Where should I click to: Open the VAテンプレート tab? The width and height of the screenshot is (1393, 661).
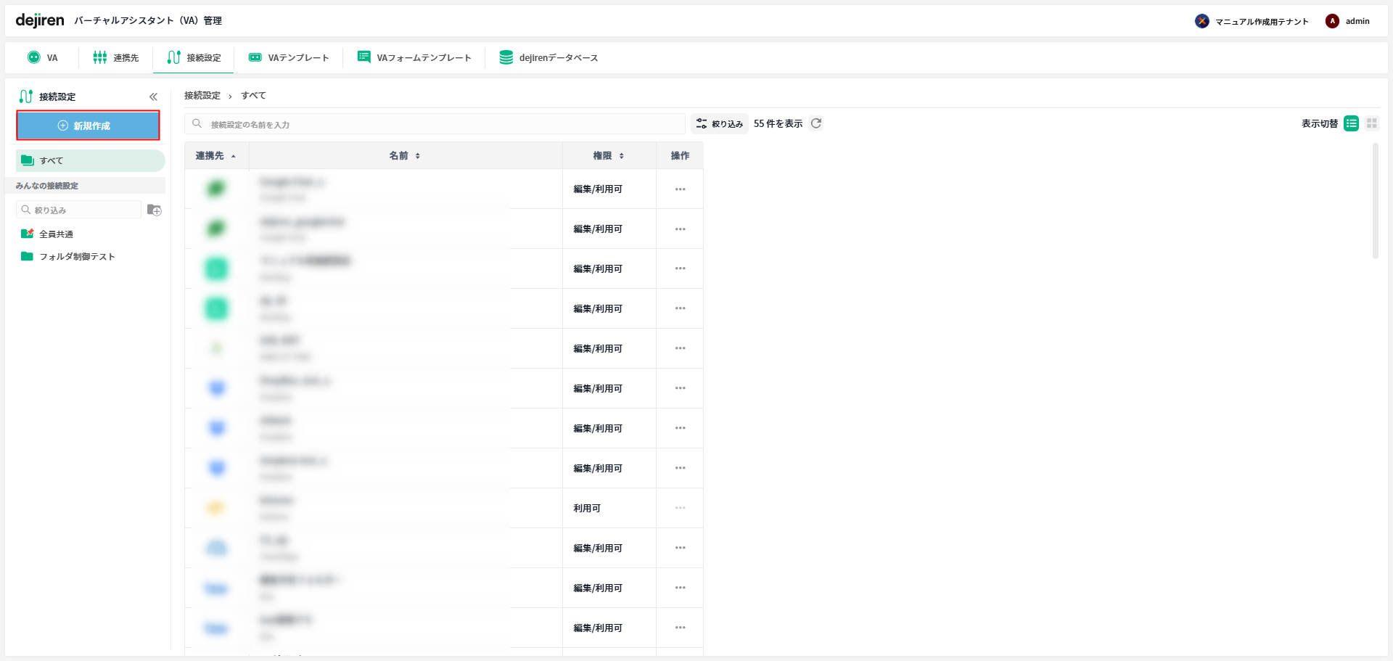pyautogui.click(x=289, y=57)
